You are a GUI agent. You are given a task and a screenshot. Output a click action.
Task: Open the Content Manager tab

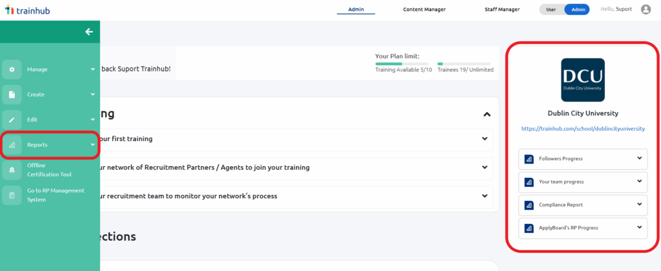click(424, 9)
